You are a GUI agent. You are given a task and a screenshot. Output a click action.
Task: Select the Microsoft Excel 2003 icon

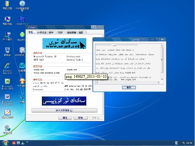coord(7,84)
